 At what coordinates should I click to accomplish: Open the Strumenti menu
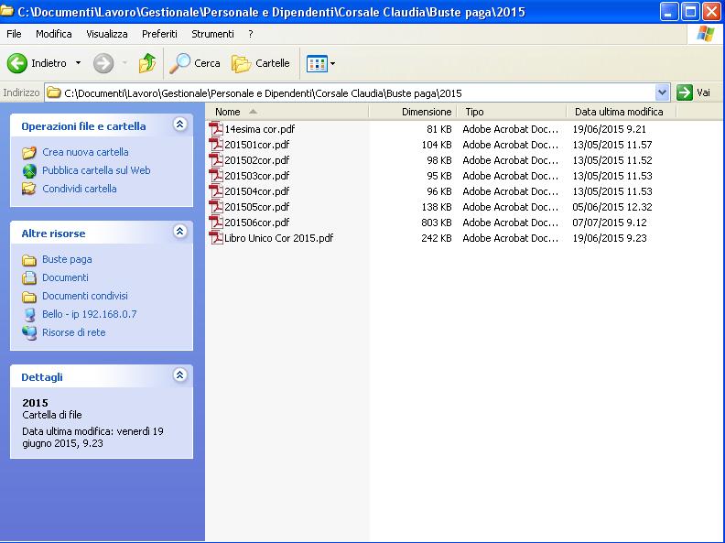pos(212,34)
